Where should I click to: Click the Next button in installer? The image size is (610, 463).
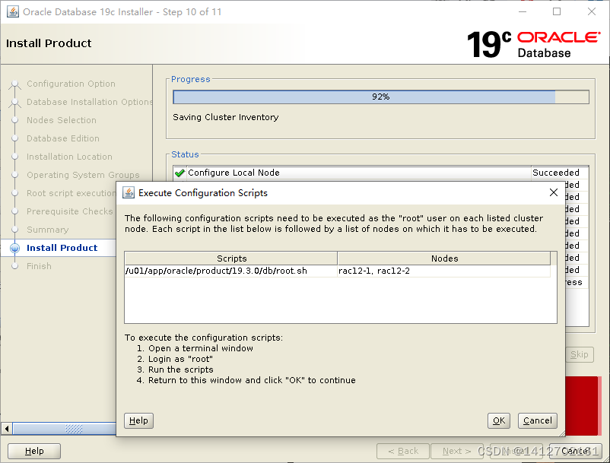point(456,451)
